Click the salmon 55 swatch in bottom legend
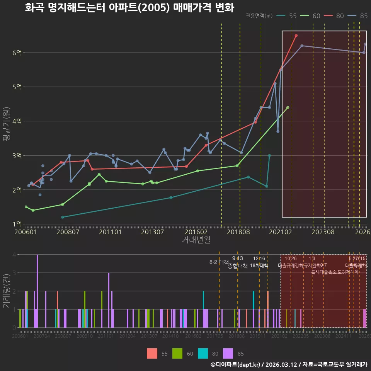Screen dimensions: 371x371 point(152,353)
